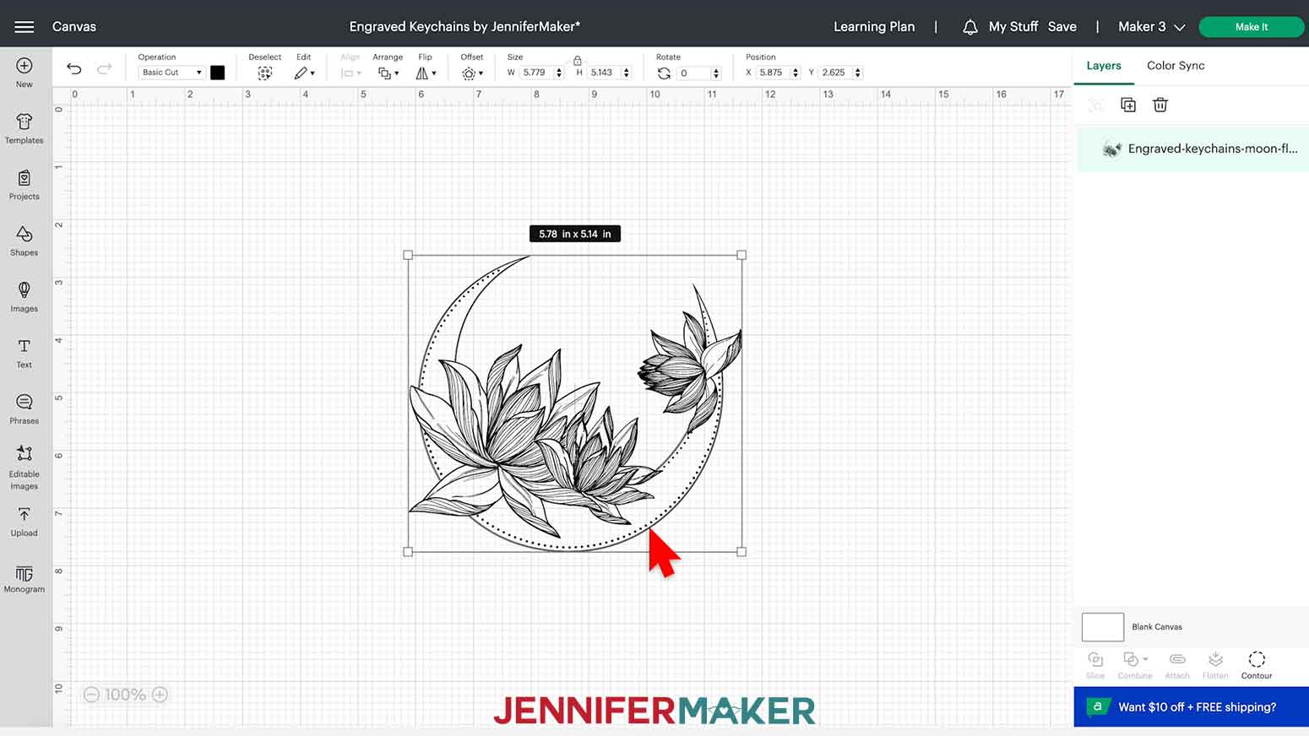Click the Rotate angle input field
1309x736 pixels.
point(694,73)
